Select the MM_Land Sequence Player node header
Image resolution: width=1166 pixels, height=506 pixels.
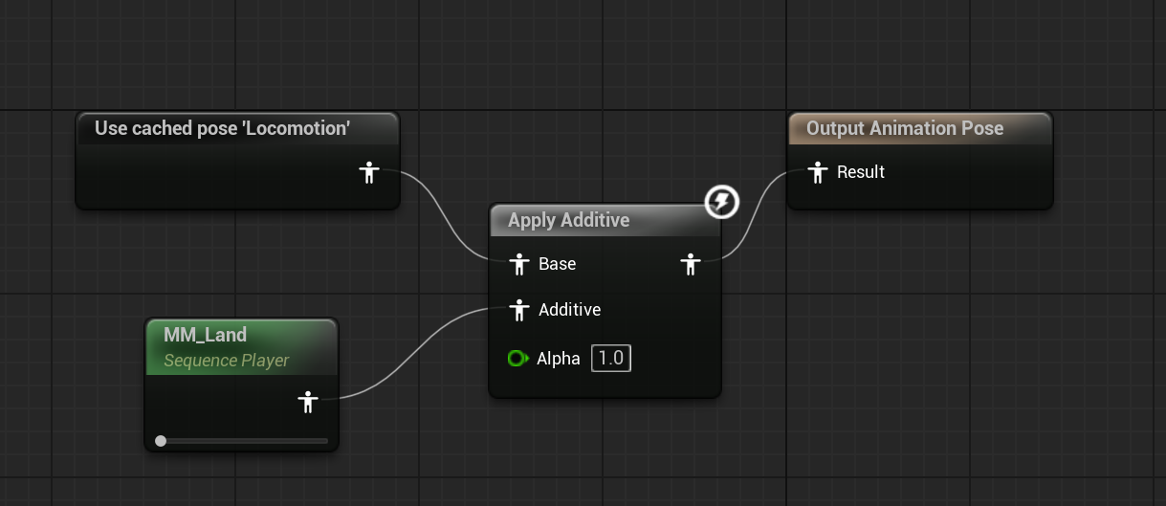pos(242,347)
